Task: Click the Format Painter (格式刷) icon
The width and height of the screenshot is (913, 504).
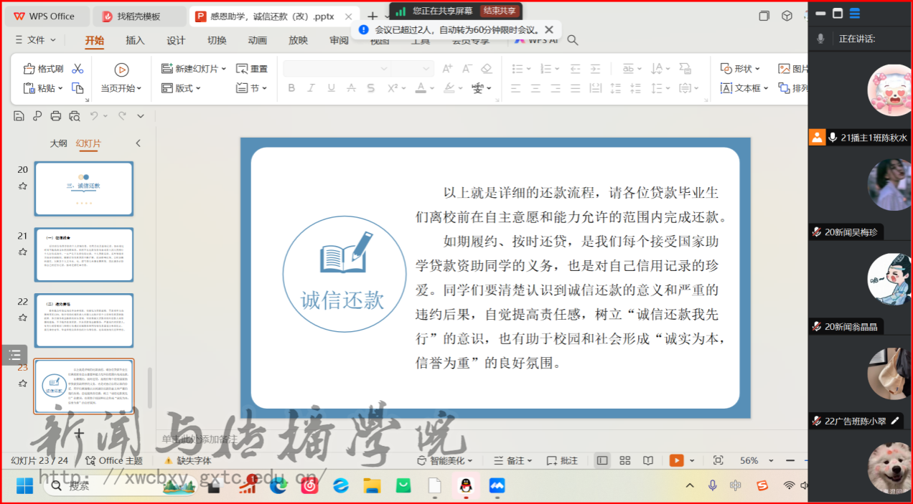Action: [43, 69]
